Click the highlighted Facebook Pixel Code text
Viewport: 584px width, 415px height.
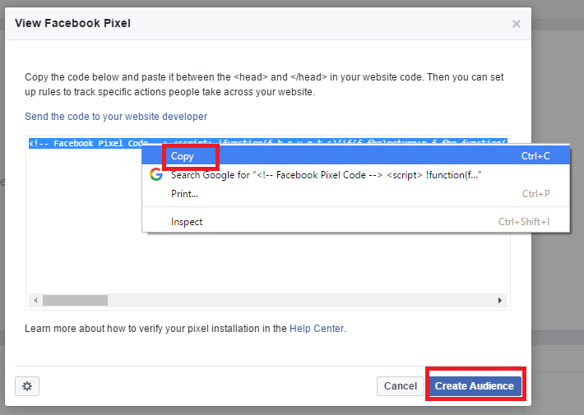[x=88, y=143]
